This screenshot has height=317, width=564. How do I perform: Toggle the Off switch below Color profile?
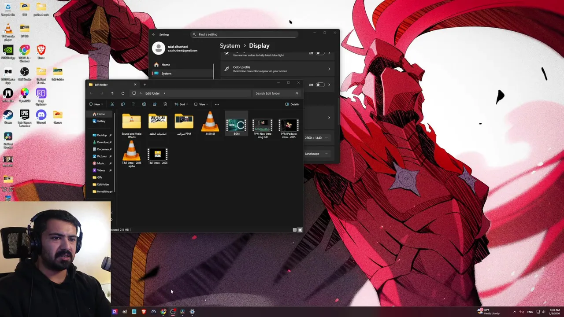pos(320,85)
